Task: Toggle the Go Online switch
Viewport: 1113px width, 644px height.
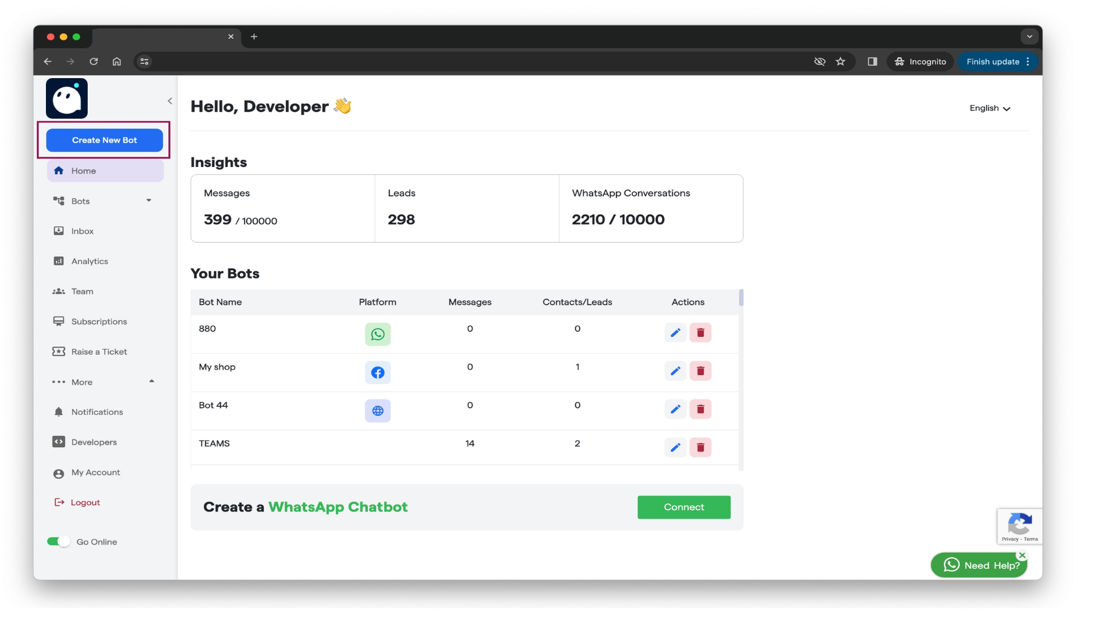Action: point(58,541)
